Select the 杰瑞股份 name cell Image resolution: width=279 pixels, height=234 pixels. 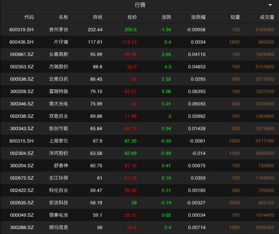pos(59,67)
